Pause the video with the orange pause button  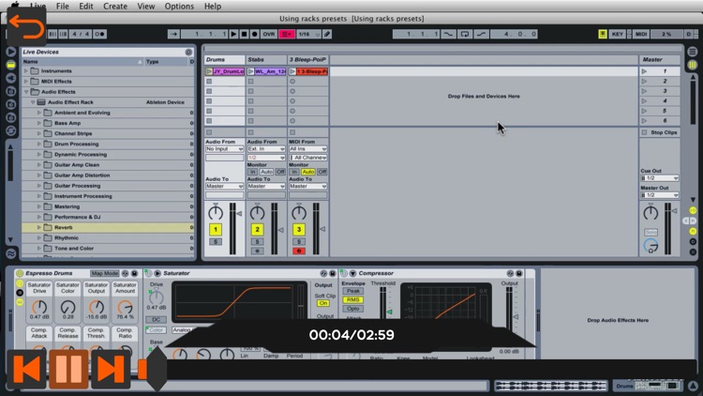point(68,369)
